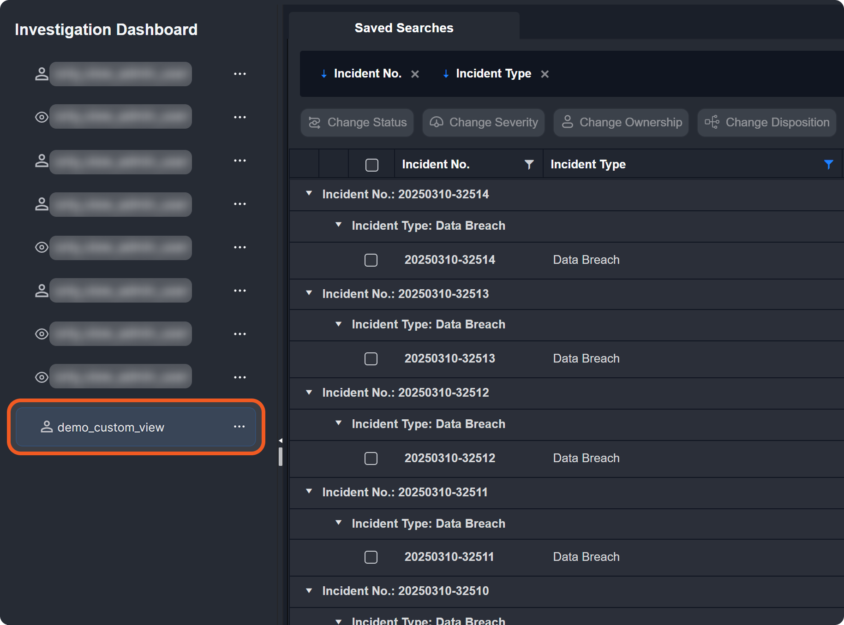Switch to the Saved Searches tab
The image size is (844, 625).
point(404,28)
